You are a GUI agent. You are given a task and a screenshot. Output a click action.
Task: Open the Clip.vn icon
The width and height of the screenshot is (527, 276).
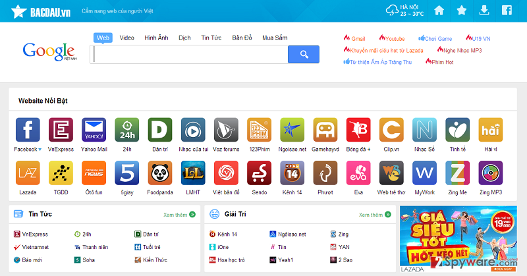click(x=391, y=130)
